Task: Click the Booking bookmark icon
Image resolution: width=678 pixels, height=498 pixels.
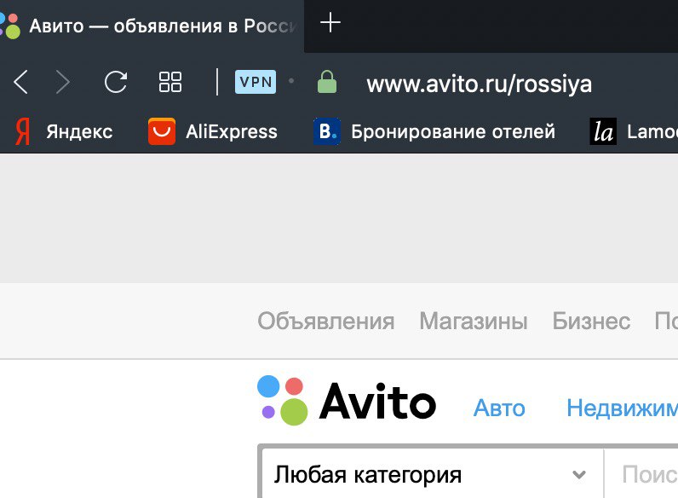Action: coord(327,131)
